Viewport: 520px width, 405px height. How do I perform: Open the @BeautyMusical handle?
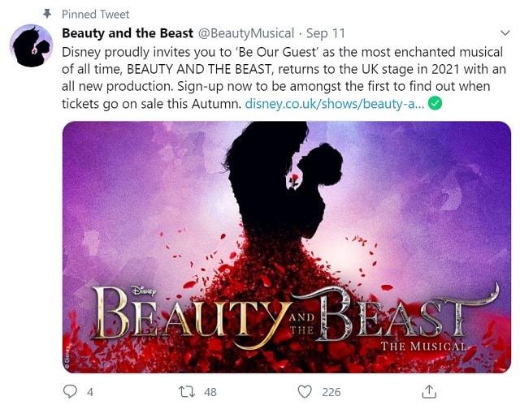(x=245, y=33)
